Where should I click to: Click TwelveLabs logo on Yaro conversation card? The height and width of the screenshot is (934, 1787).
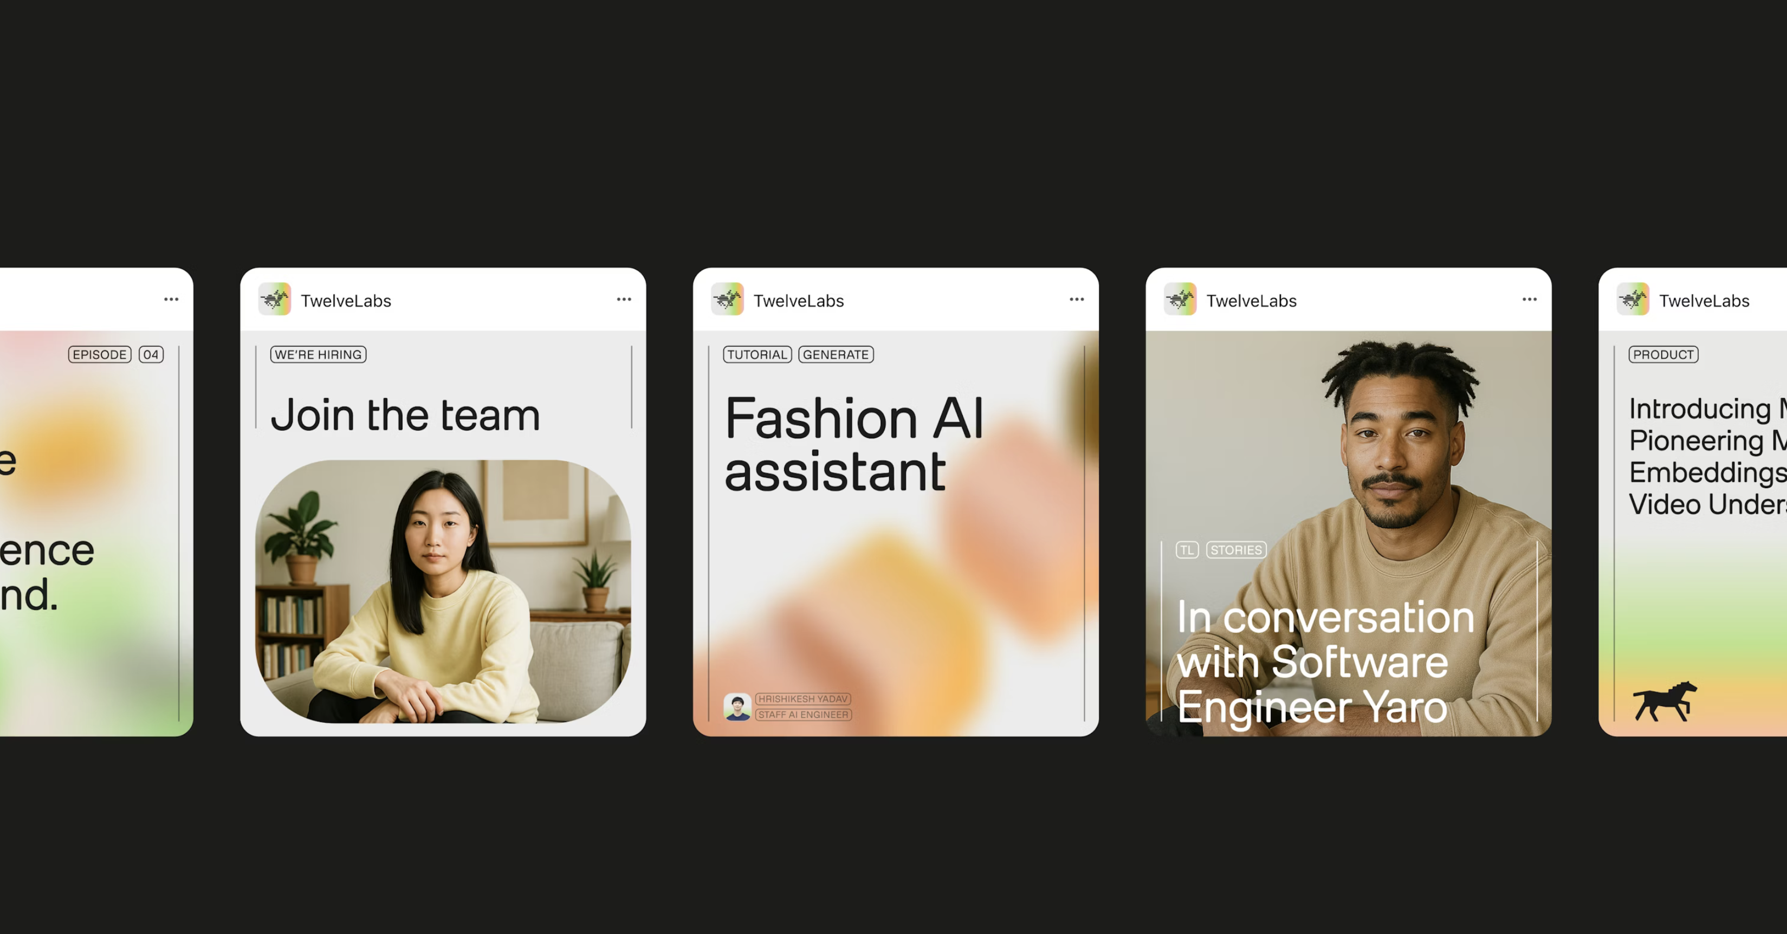pos(1180,300)
